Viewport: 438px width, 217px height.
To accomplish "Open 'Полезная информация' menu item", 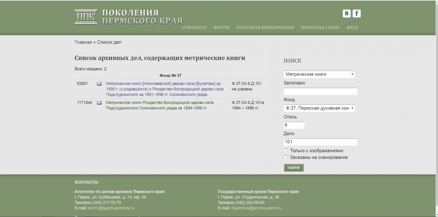I will point(265,28).
